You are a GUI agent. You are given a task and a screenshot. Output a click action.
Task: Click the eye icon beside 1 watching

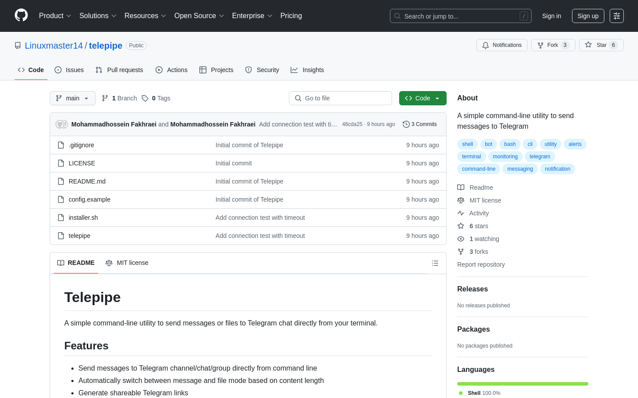click(461, 239)
